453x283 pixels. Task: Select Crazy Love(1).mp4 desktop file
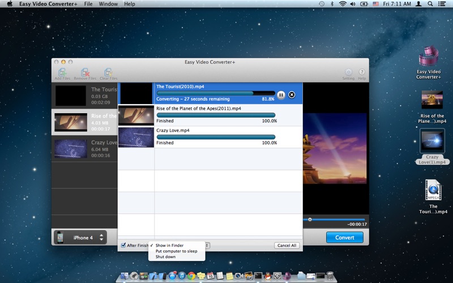tap(432, 147)
